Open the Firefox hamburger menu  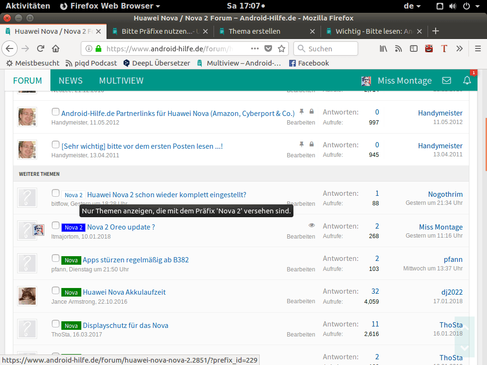(x=478, y=49)
